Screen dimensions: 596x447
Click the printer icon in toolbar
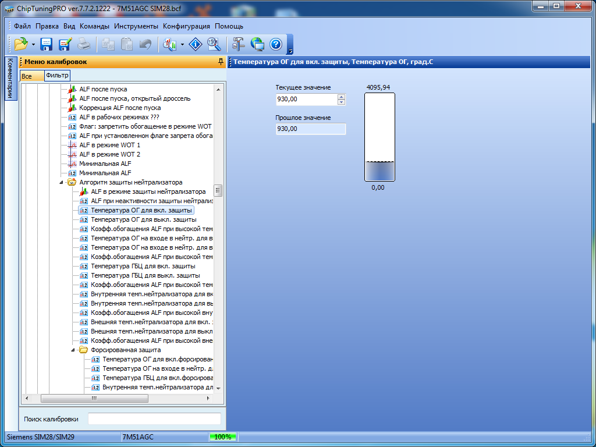click(84, 44)
